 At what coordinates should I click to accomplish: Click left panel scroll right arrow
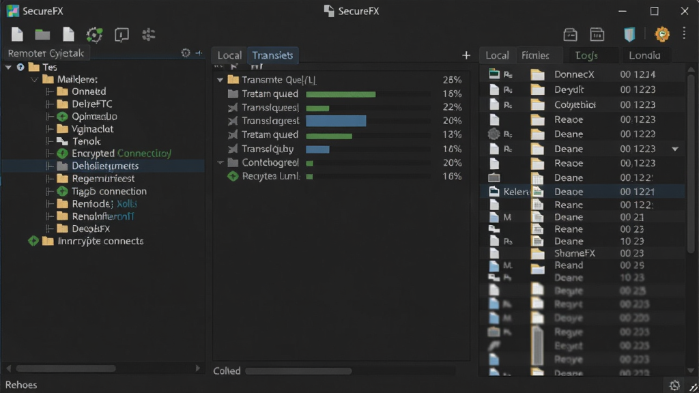[198, 368]
